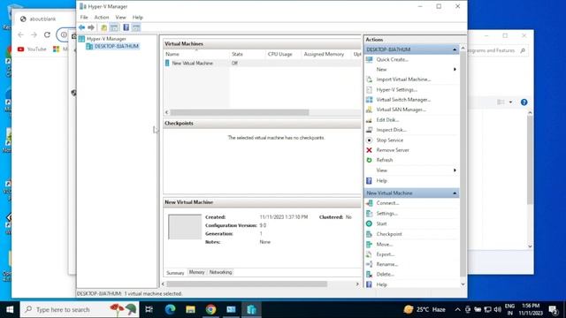
Task: Click the Delete action for the VM
Action: [385, 275]
